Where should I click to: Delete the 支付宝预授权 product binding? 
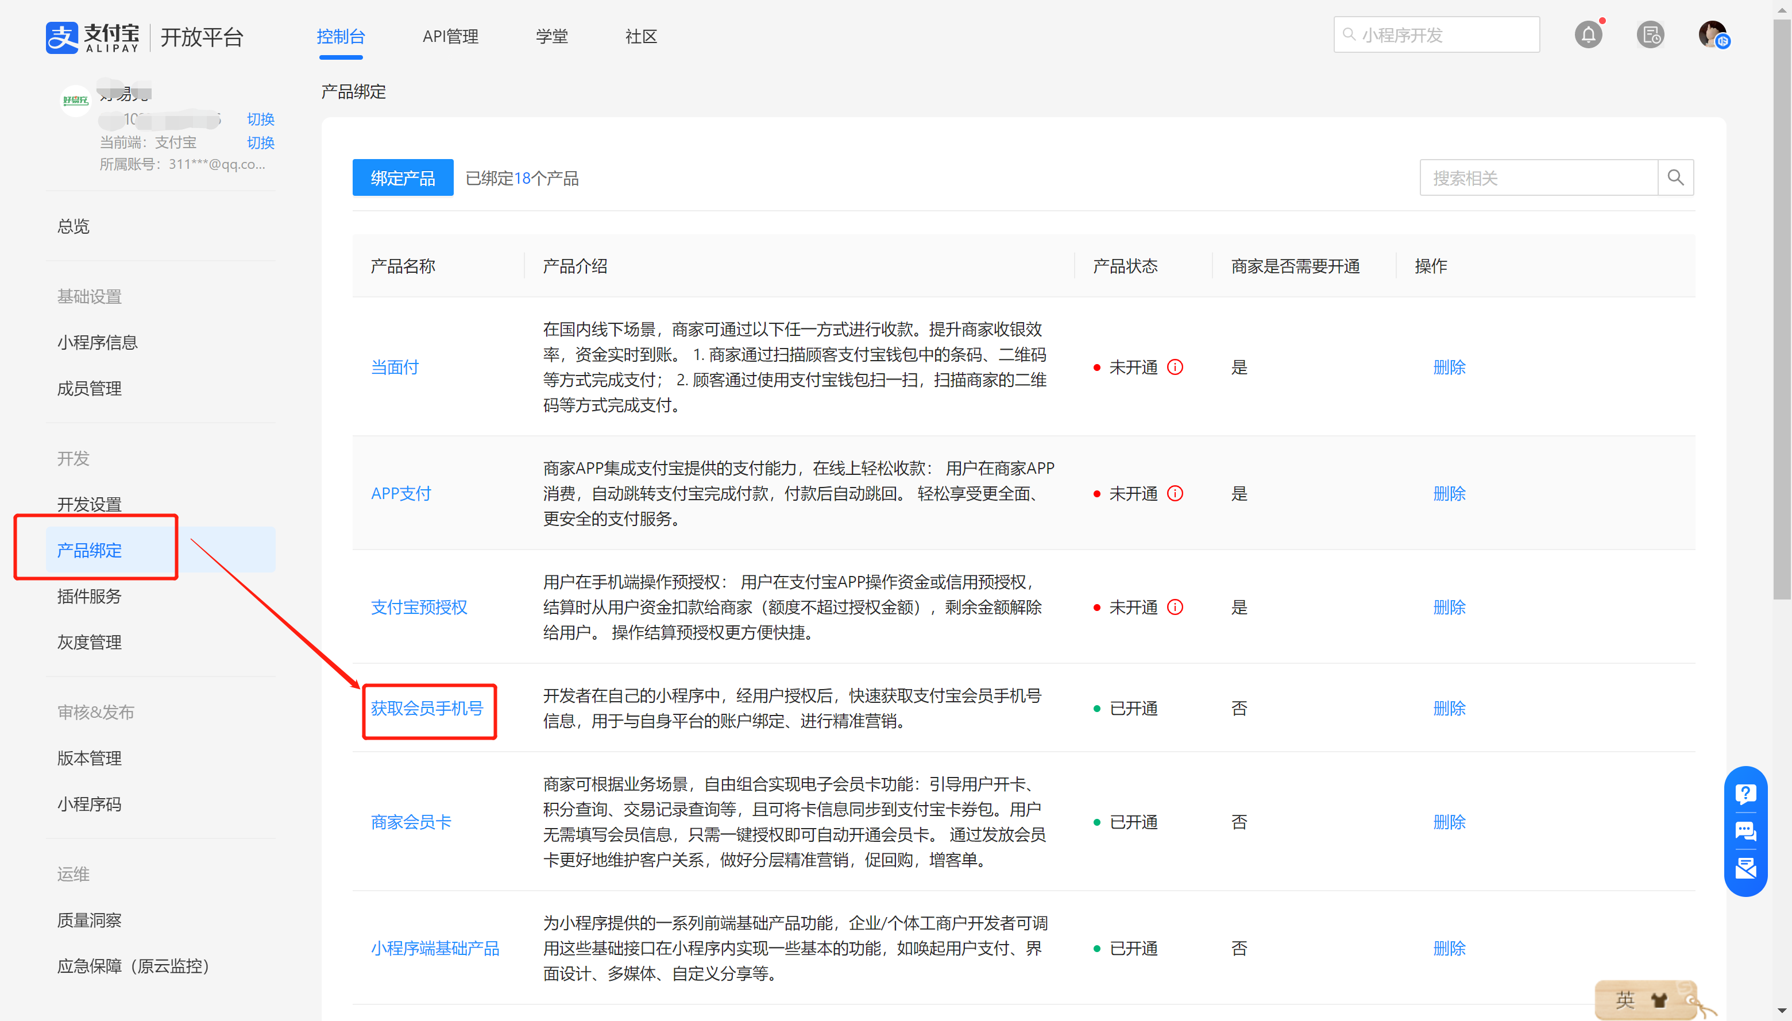click(x=1449, y=606)
